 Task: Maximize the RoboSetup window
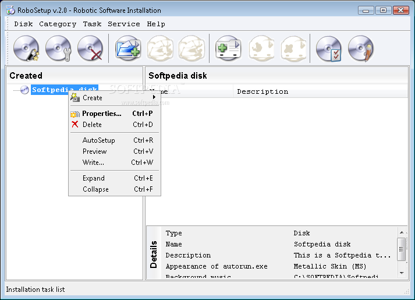pyautogui.click(x=383, y=10)
